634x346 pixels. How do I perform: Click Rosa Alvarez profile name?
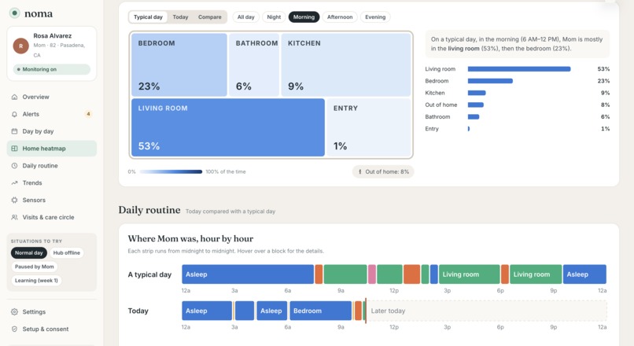(53, 36)
